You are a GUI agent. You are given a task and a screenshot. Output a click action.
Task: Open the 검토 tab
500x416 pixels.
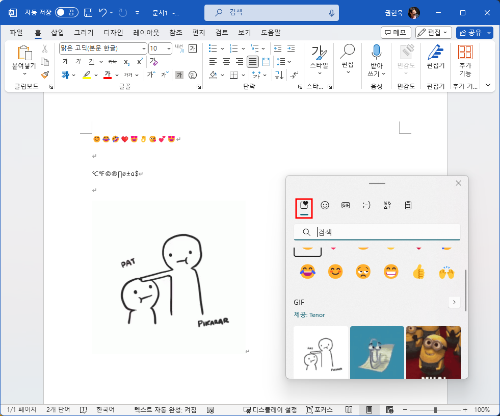point(221,33)
